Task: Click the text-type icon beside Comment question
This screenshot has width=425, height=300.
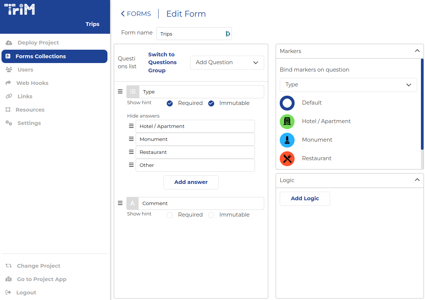Action: click(x=132, y=203)
